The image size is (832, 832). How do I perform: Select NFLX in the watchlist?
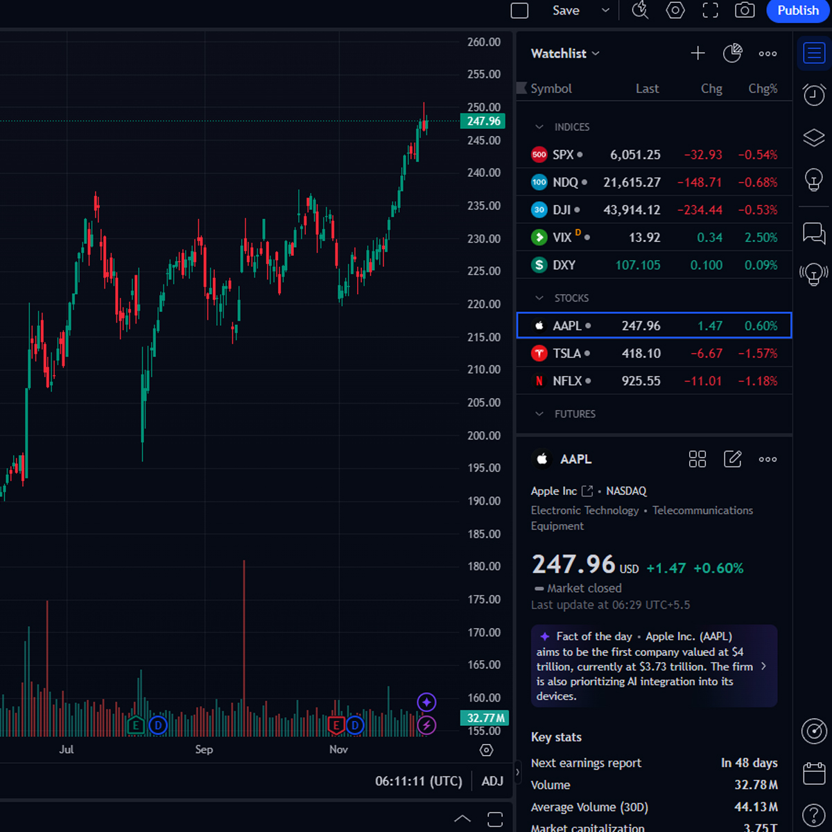coord(654,381)
